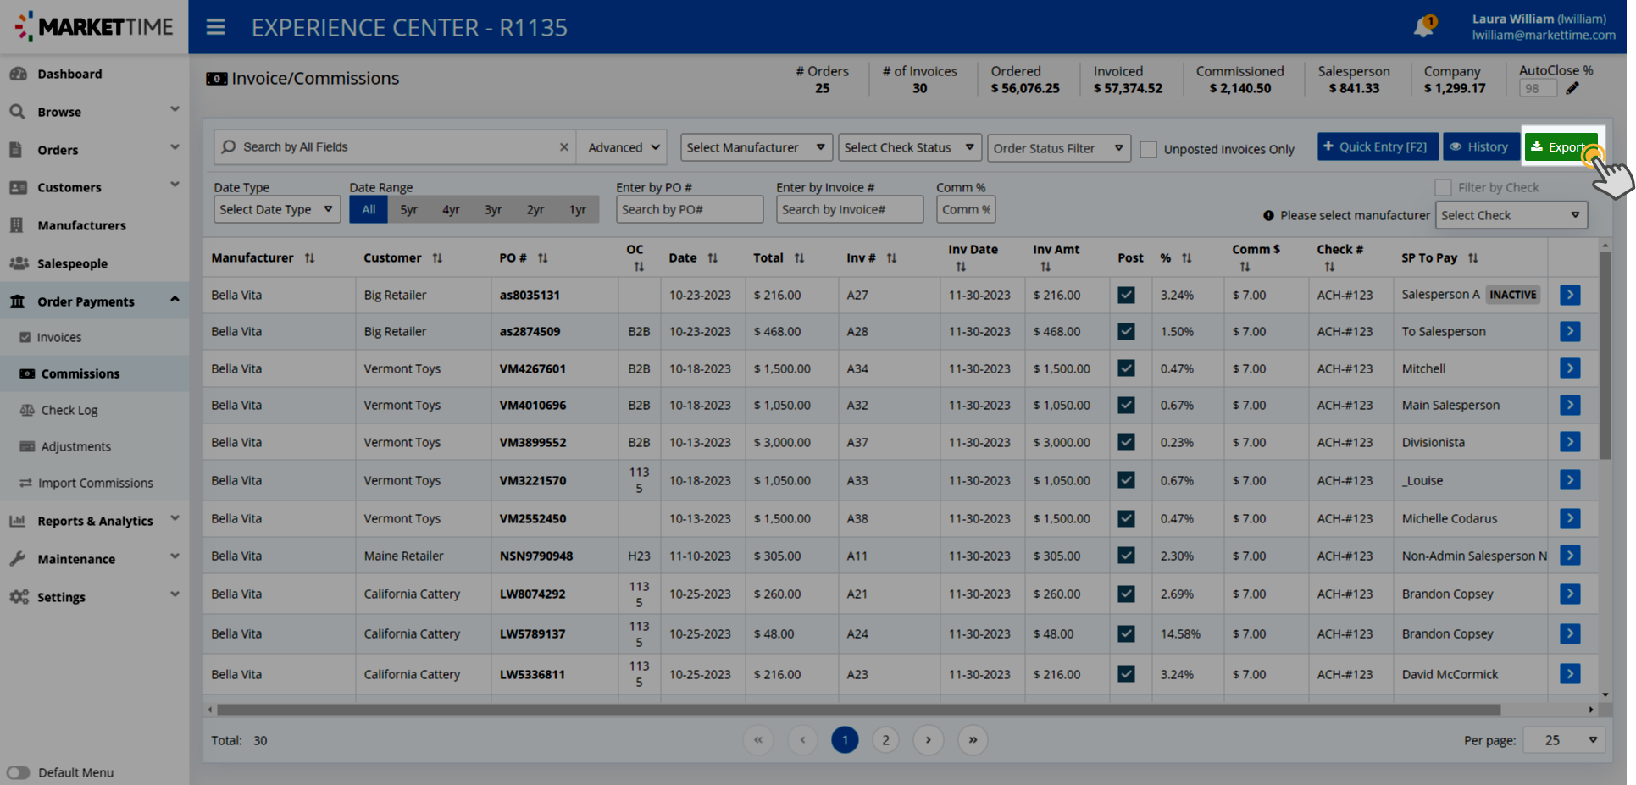Open Import Commissions in sidebar
This screenshot has height=785, width=1636.
(x=94, y=483)
